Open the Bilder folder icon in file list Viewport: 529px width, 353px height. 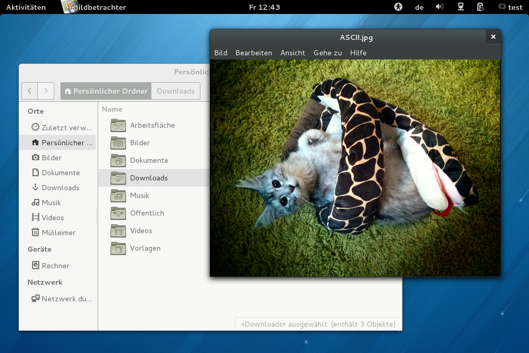[118, 143]
